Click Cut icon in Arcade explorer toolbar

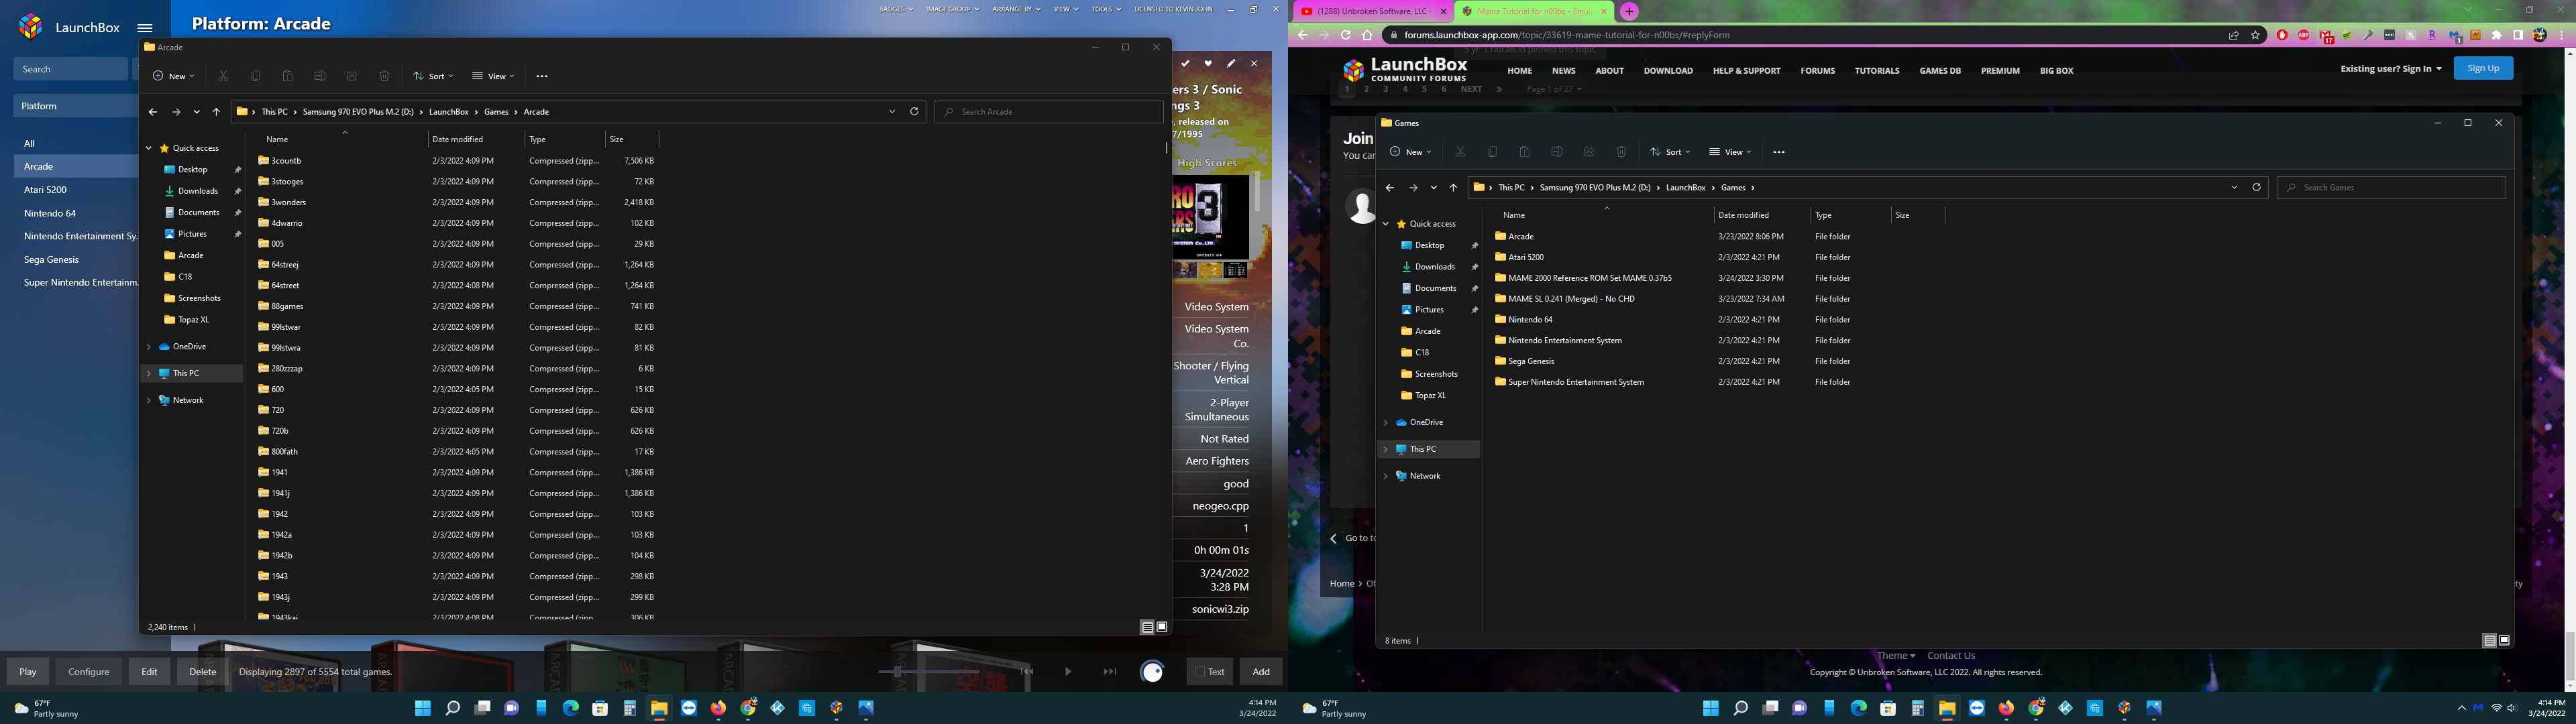tap(224, 76)
